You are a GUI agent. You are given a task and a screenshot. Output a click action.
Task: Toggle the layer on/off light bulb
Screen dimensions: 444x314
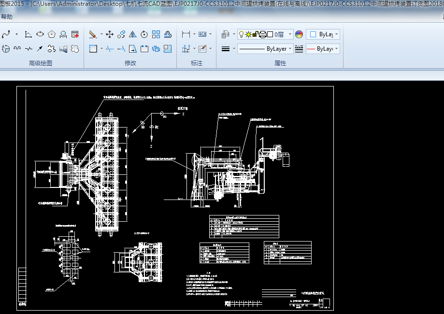(x=242, y=34)
